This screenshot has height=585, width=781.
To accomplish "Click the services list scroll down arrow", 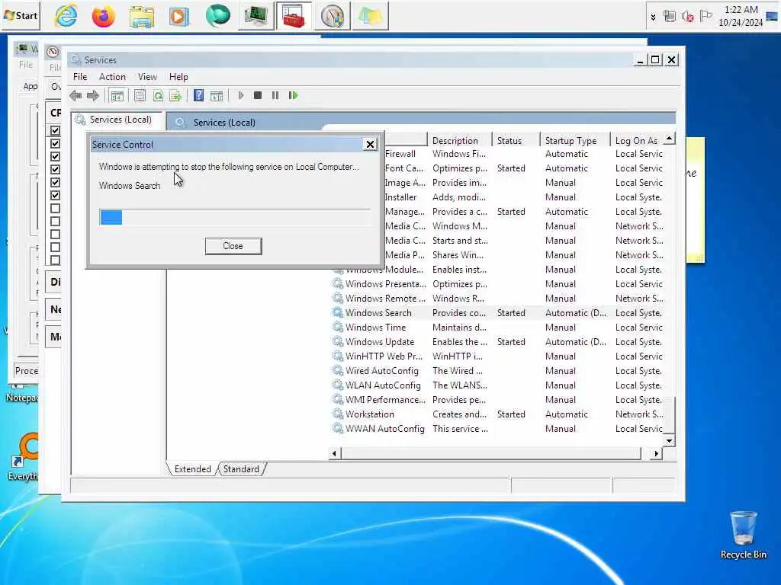I will tap(670, 441).
